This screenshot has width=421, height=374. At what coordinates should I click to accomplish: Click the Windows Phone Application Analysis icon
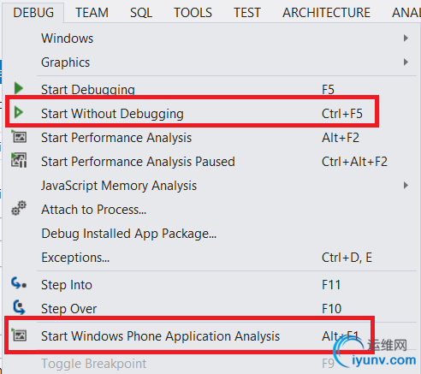tap(19, 335)
